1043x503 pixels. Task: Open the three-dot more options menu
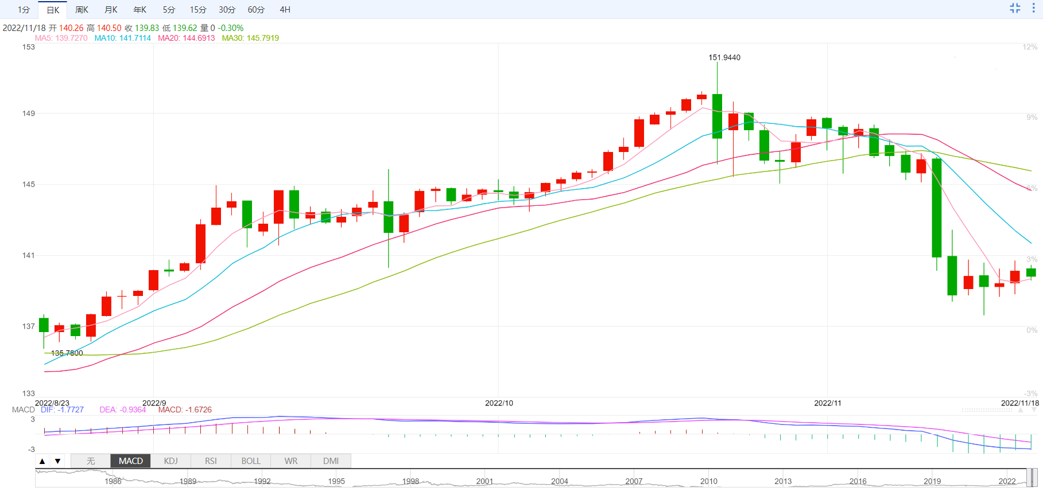tap(1033, 8)
